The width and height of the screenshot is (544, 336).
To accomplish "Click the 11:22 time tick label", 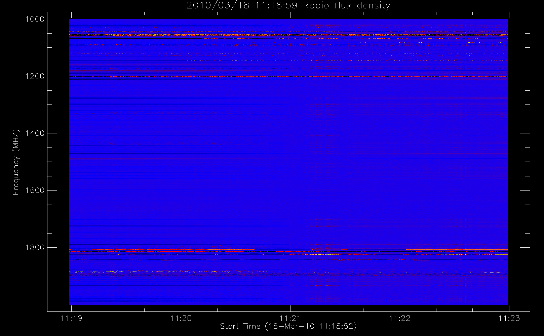I will [400, 318].
